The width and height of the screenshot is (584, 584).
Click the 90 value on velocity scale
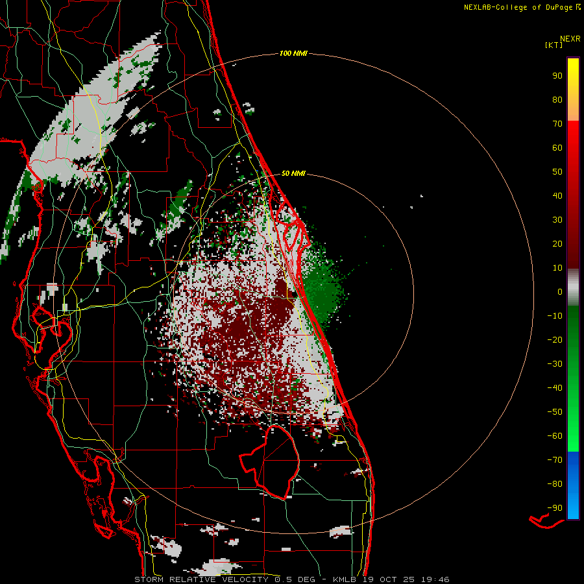coord(557,76)
